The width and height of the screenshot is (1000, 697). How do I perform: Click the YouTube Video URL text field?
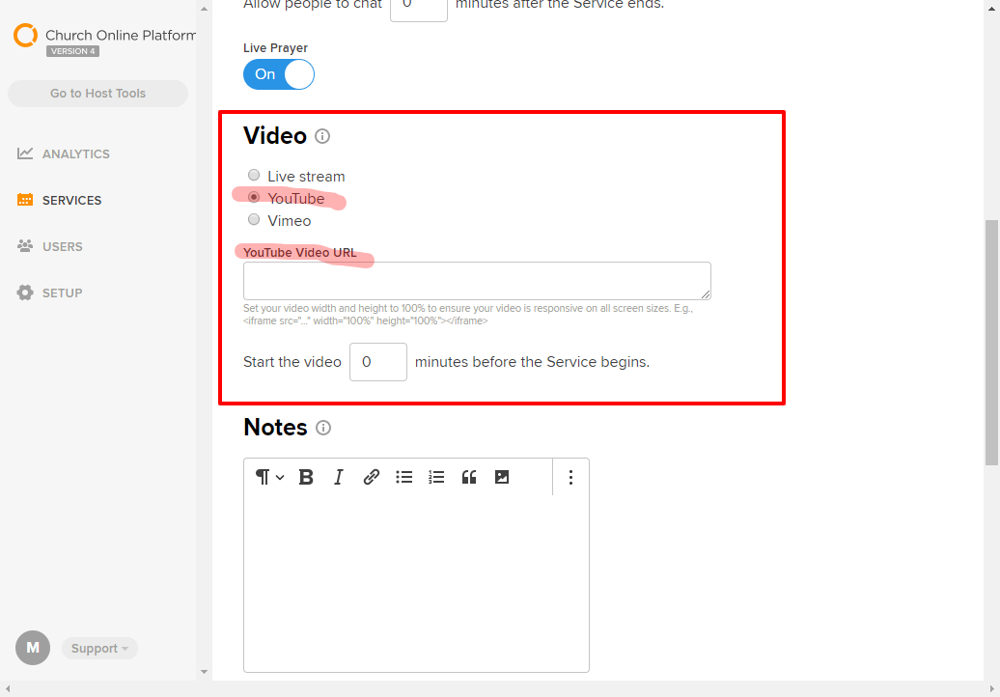point(477,281)
